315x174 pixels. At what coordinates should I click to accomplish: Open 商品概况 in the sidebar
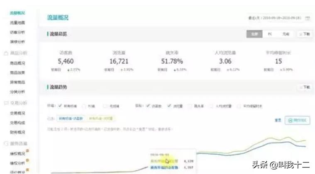click(17, 63)
